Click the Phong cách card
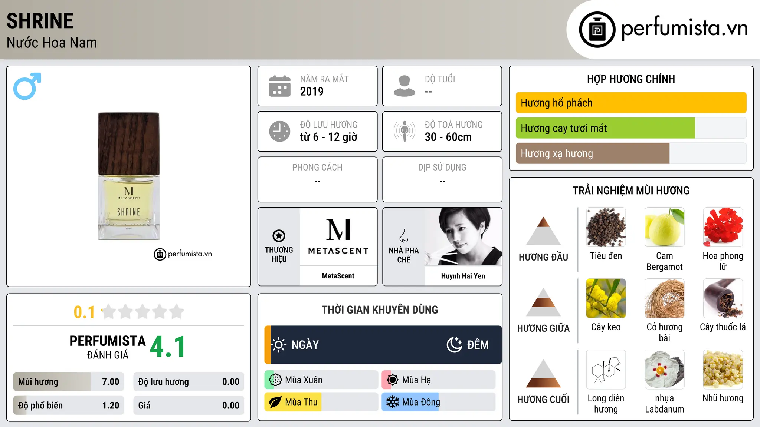 point(317,179)
